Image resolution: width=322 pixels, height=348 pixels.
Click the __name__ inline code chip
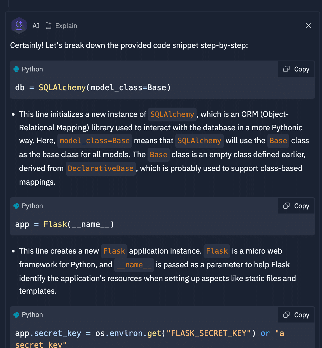click(134, 265)
